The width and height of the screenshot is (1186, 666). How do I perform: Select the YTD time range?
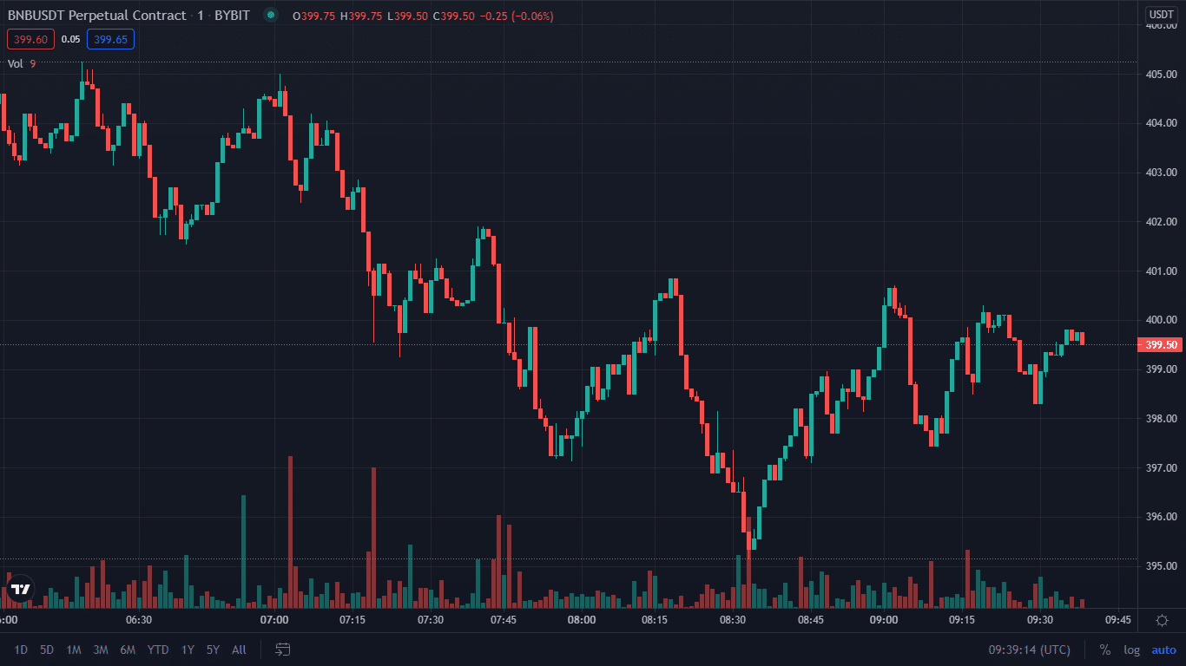[158, 650]
